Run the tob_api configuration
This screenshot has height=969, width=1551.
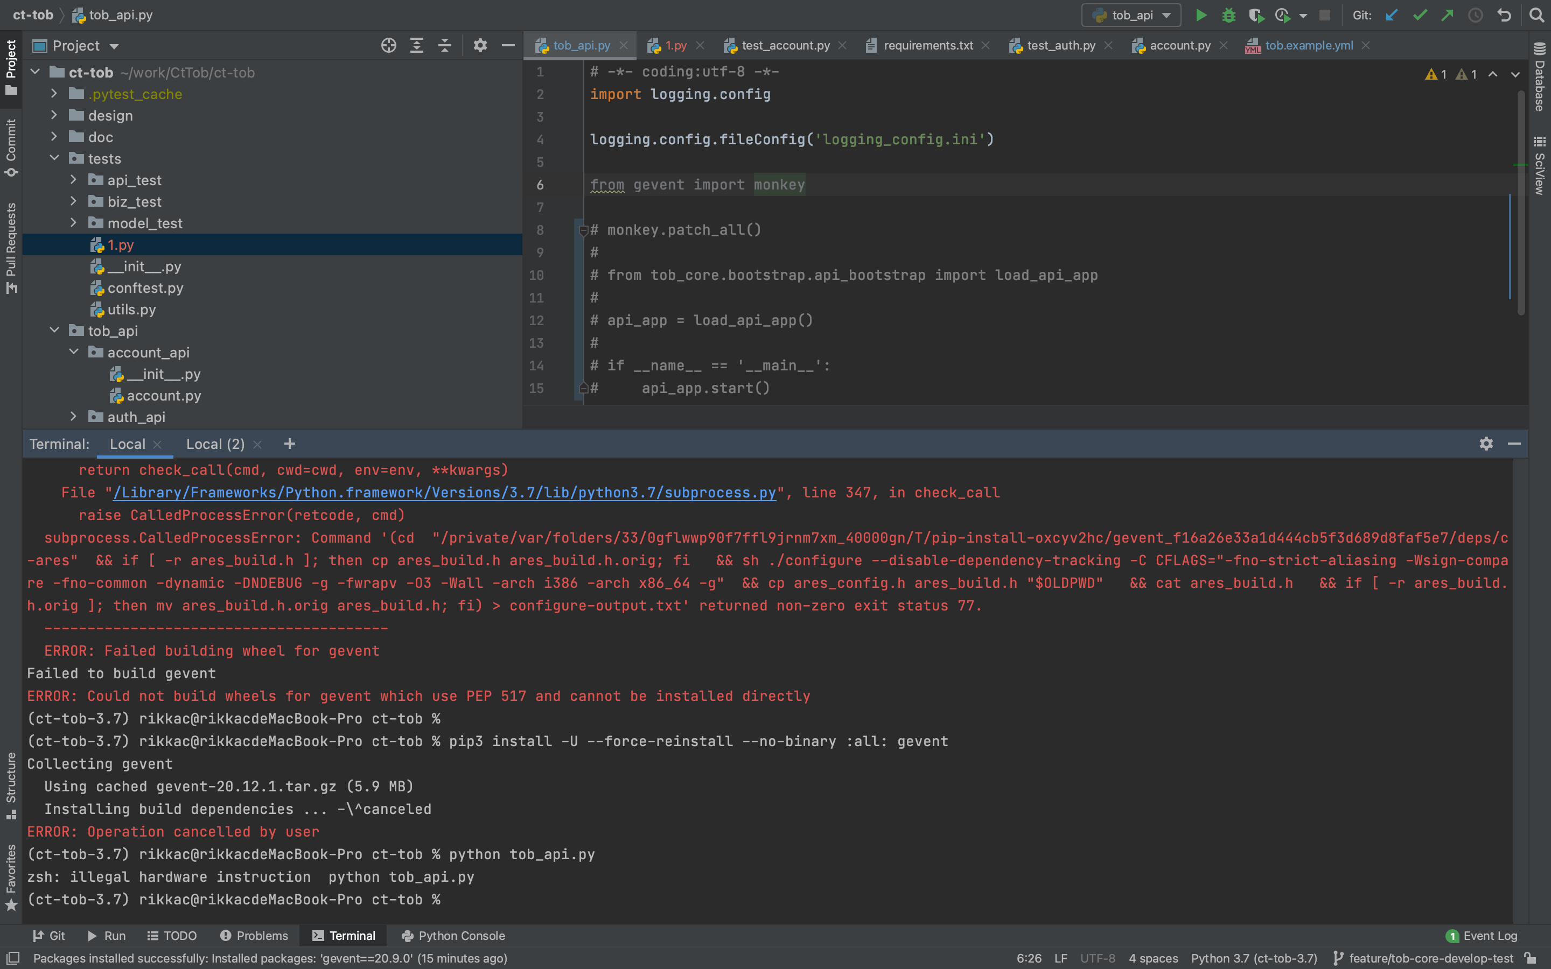[x=1201, y=15]
